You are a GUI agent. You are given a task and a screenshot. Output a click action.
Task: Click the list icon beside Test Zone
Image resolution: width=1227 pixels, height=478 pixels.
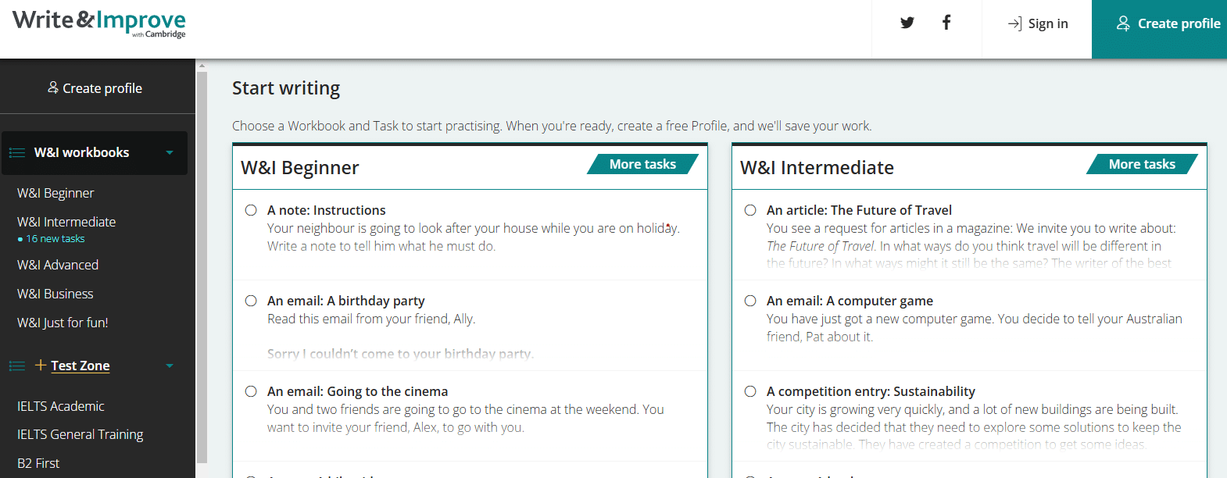pos(17,366)
